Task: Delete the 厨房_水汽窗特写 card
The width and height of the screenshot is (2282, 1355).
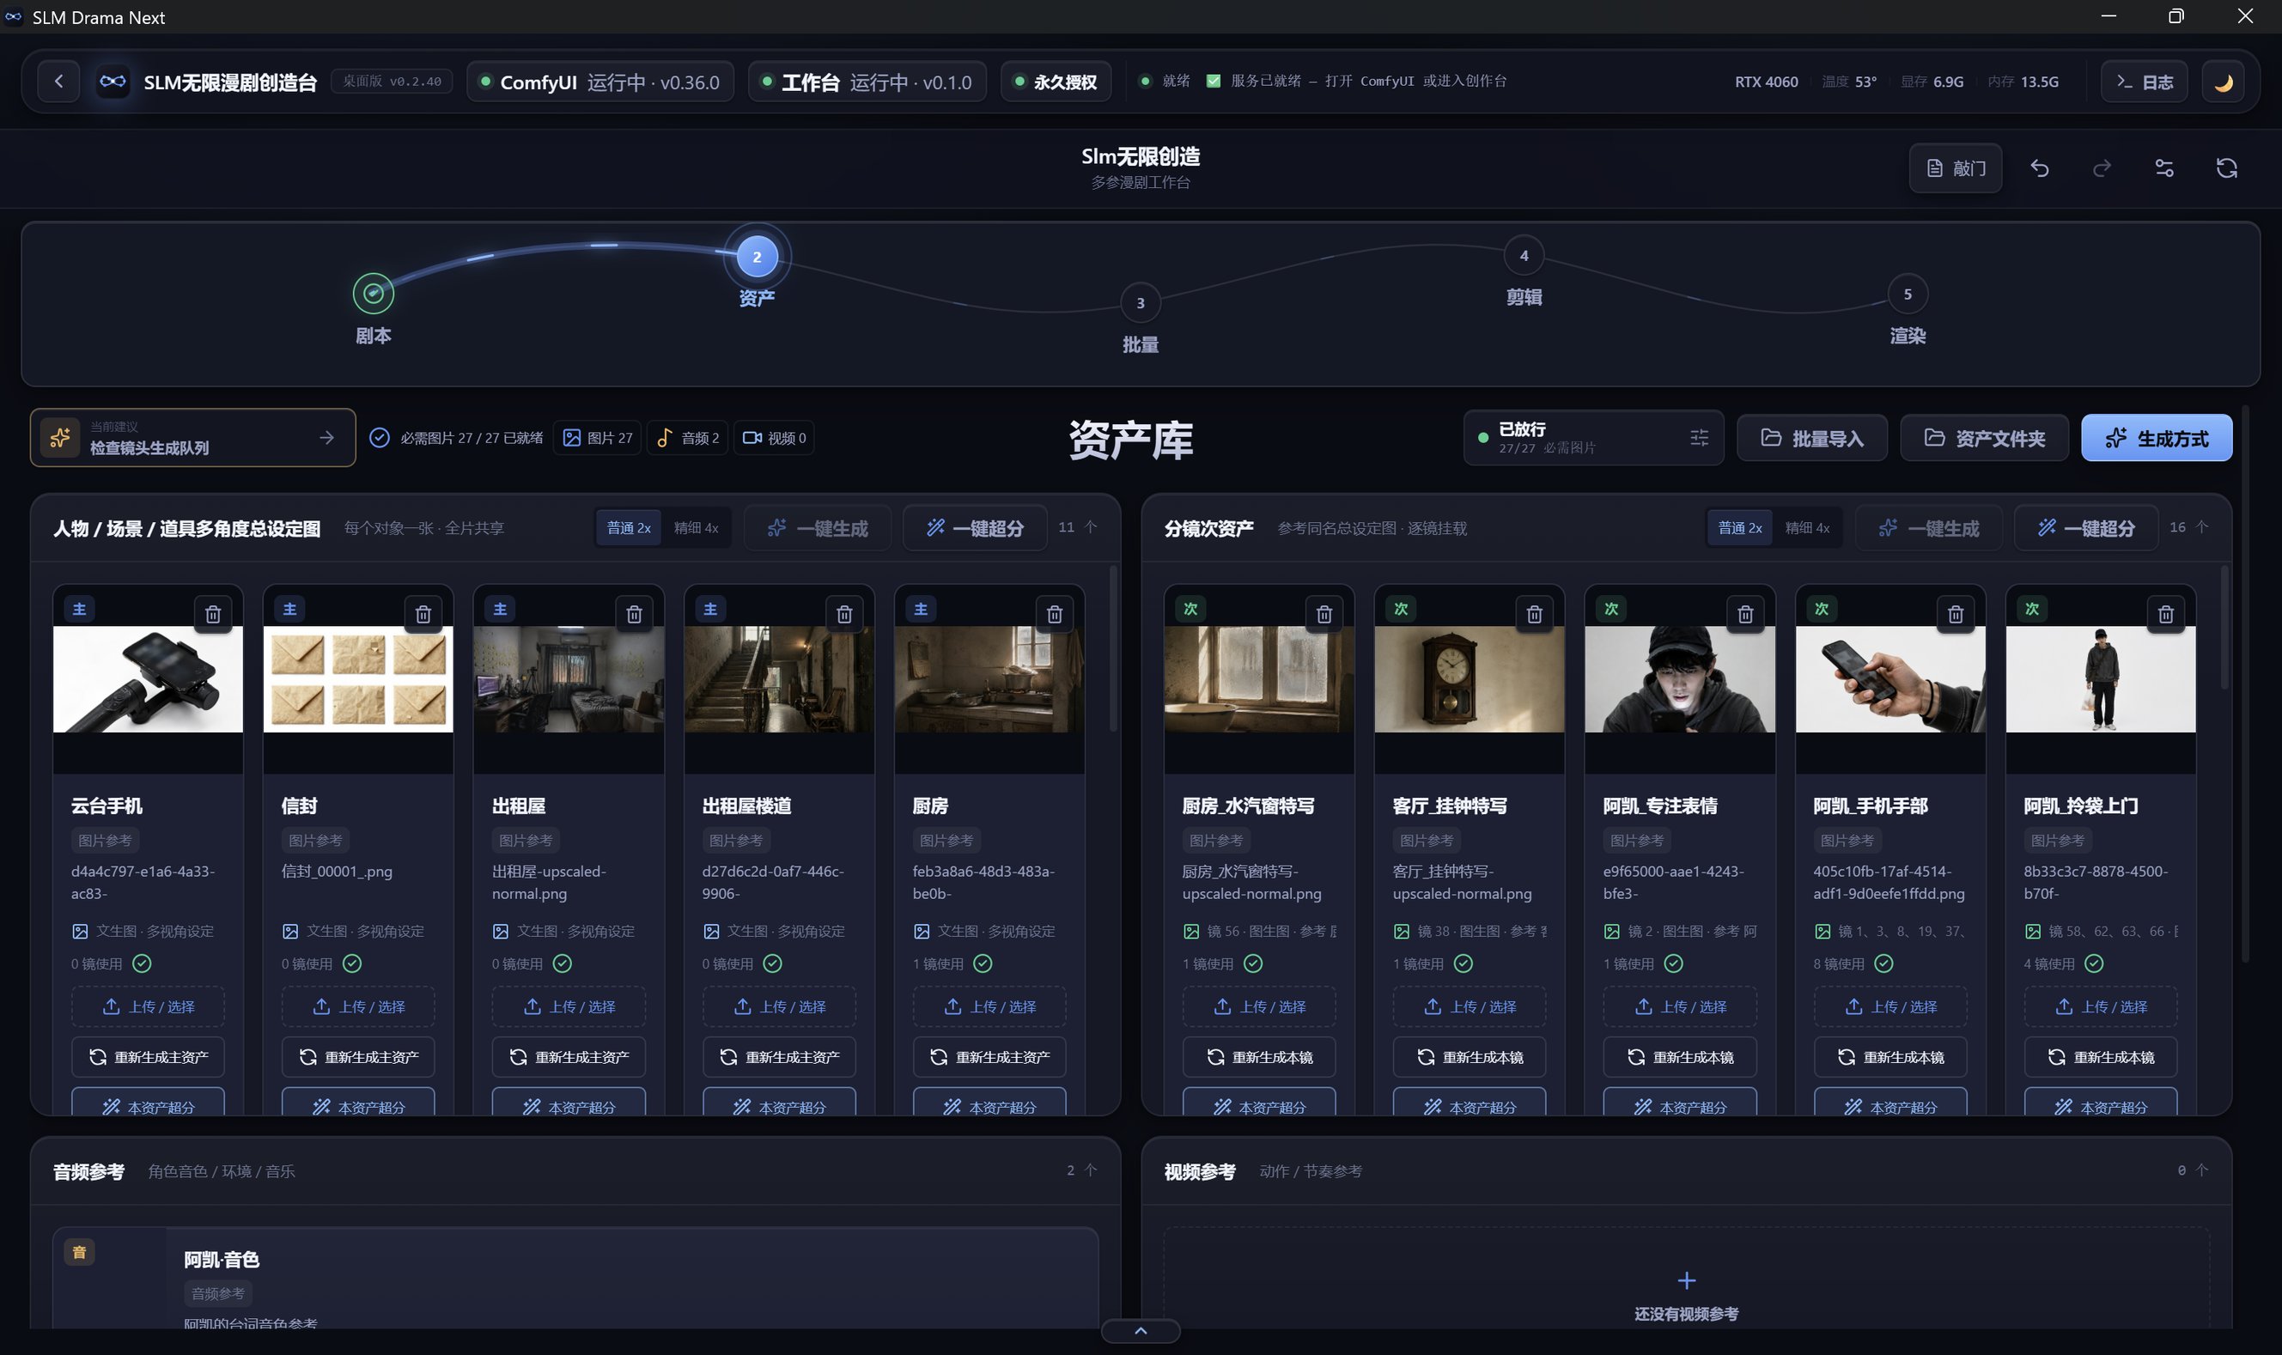Action: pyautogui.click(x=1324, y=614)
